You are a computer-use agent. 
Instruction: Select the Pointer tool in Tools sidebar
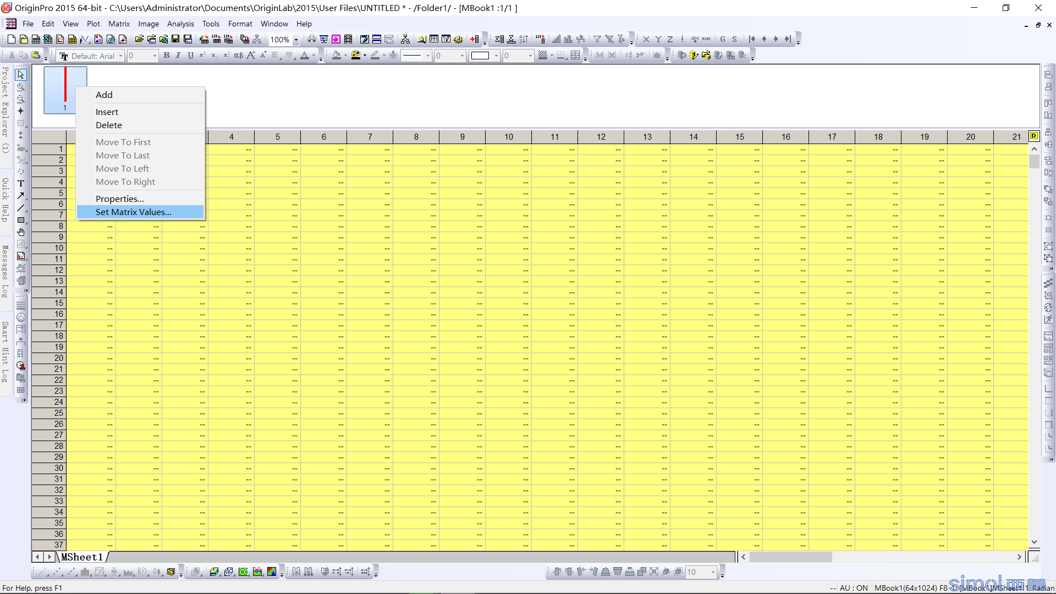pyautogui.click(x=21, y=74)
